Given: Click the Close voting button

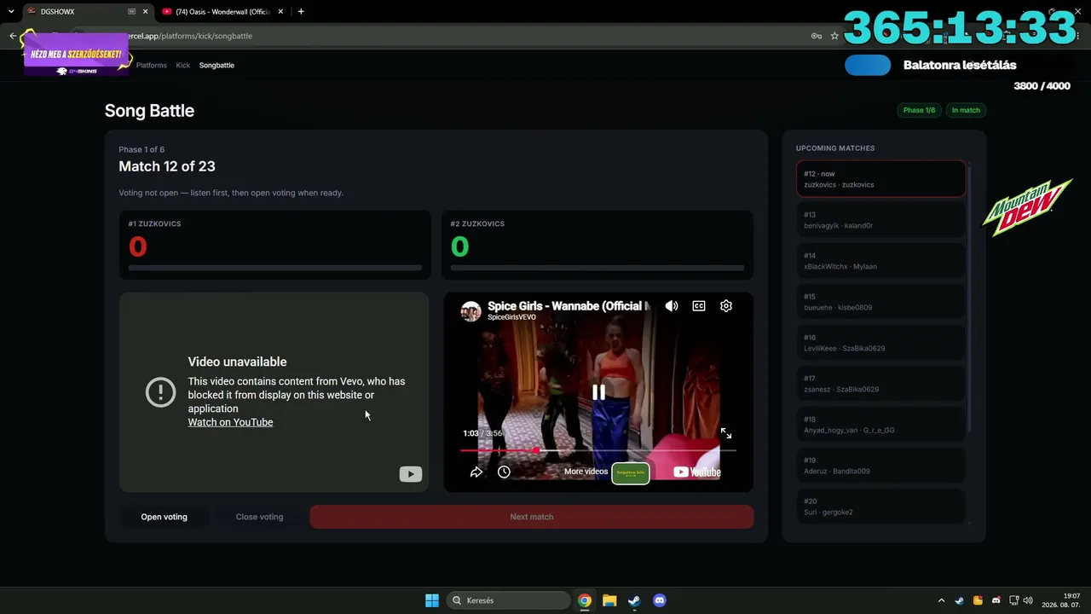Looking at the screenshot, I should pyautogui.click(x=259, y=517).
